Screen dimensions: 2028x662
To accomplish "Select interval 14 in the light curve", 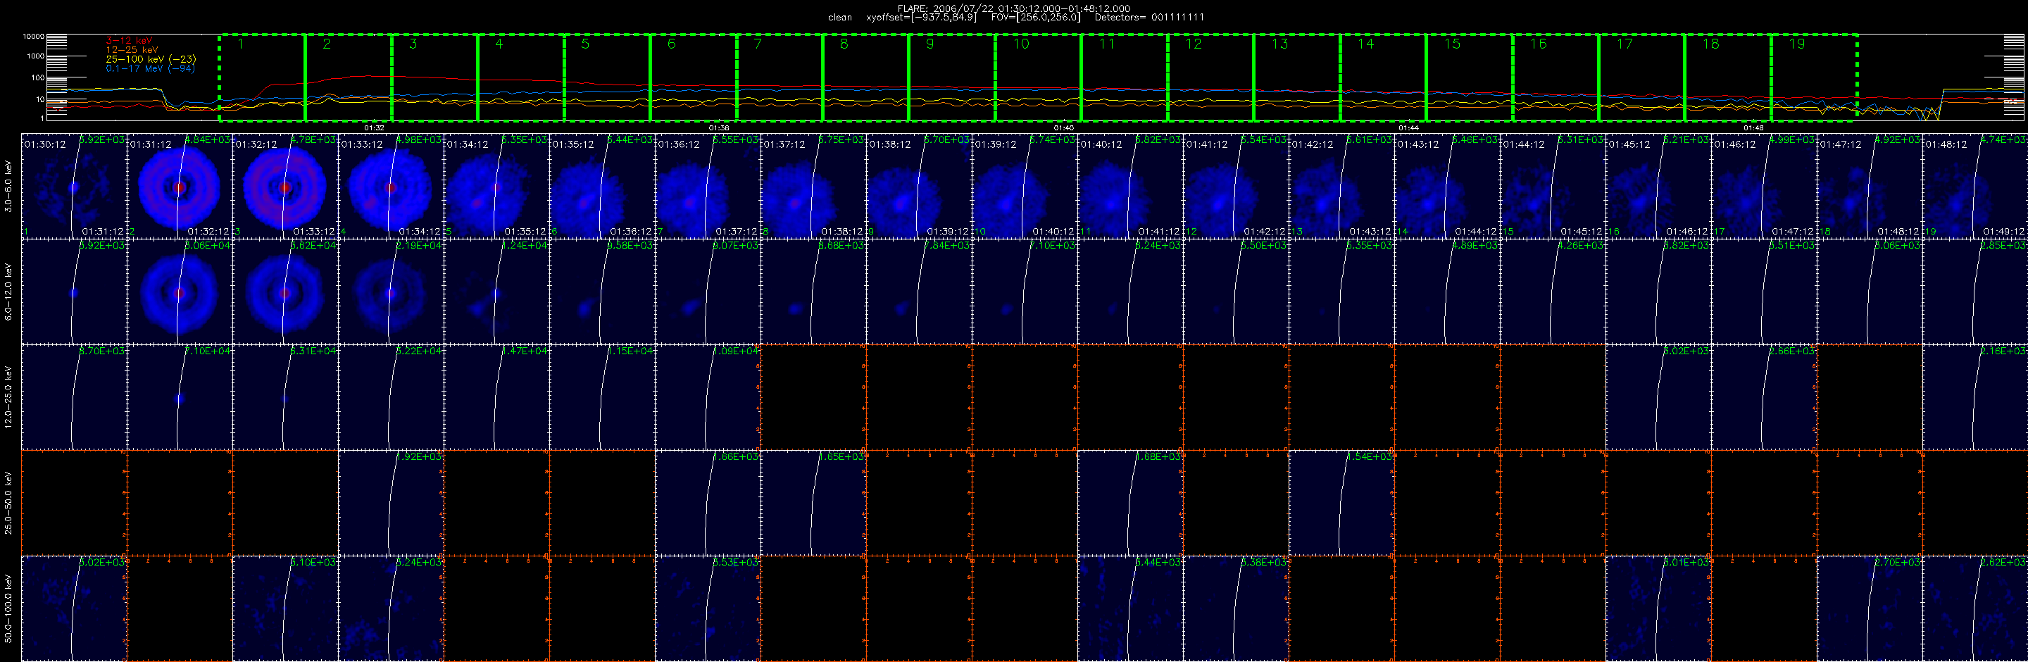I will click(x=1383, y=78).
